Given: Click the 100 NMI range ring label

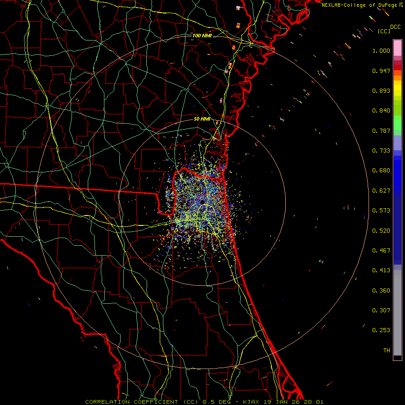Looking at the screenshot, I should tap(202, 36).
